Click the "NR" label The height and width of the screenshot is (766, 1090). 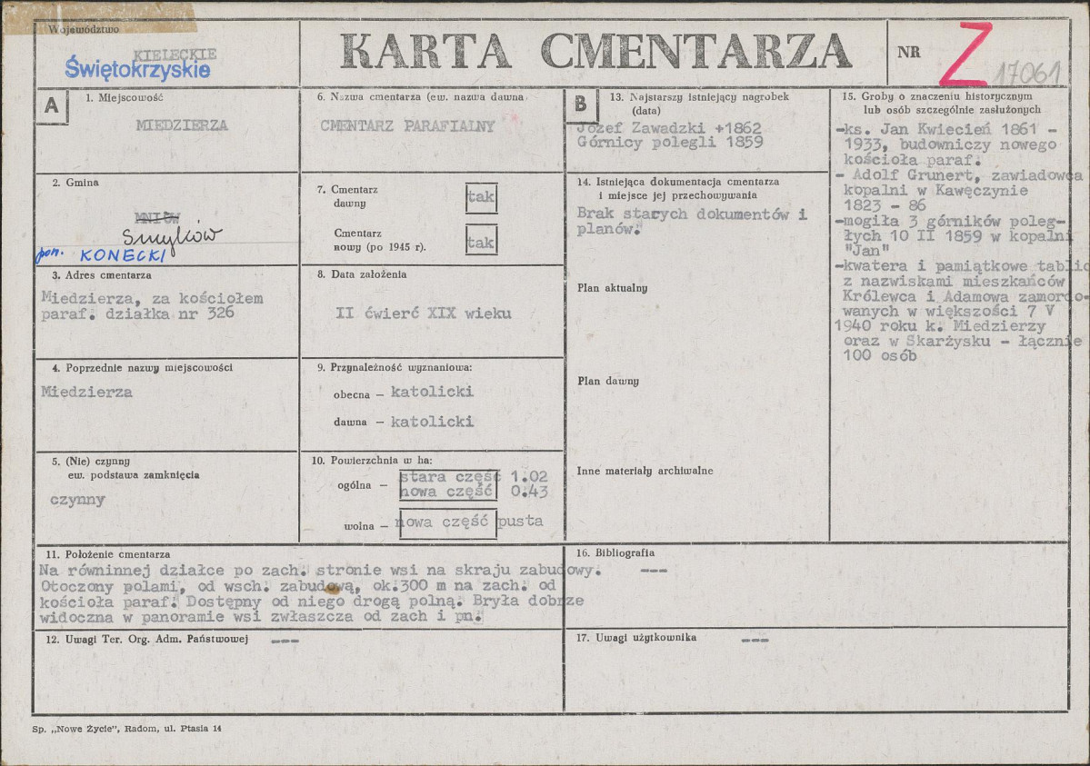point(909,53)
